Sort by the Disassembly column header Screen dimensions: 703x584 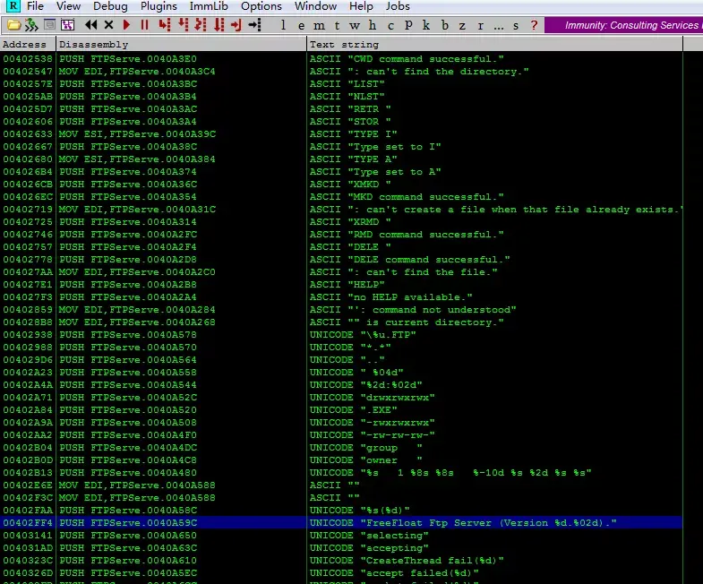point(181,45)
